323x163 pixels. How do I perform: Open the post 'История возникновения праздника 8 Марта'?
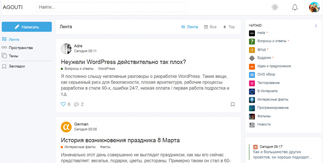[120, 140]
